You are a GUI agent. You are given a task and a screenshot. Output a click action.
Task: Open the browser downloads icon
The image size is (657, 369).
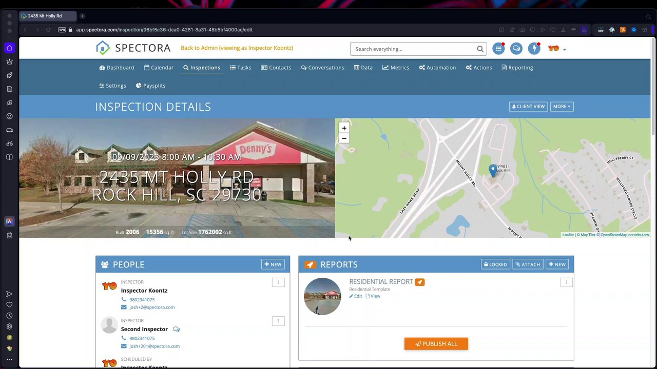pos(563,30)
